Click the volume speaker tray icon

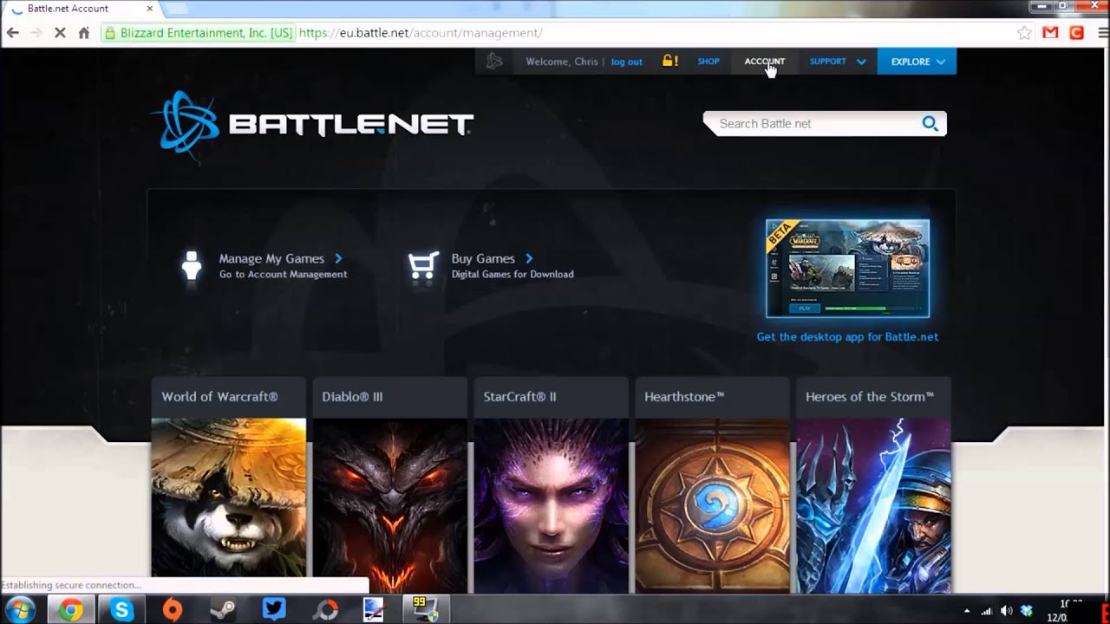pos(1007,610)
